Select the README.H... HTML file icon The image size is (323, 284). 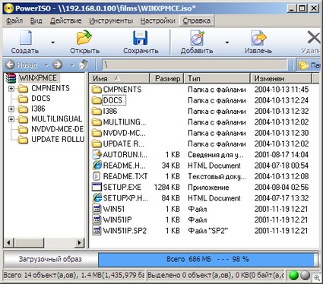[97, 166]
